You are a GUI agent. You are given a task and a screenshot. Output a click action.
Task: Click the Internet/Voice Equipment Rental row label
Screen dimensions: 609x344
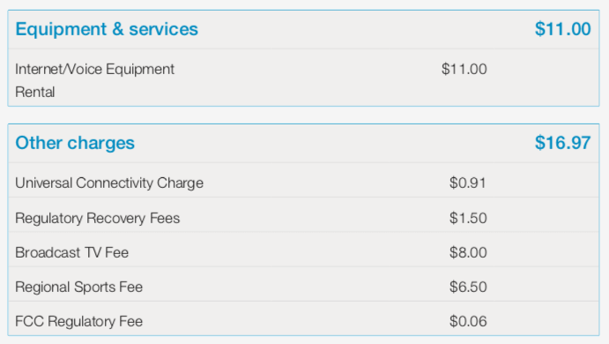[95, 80]
